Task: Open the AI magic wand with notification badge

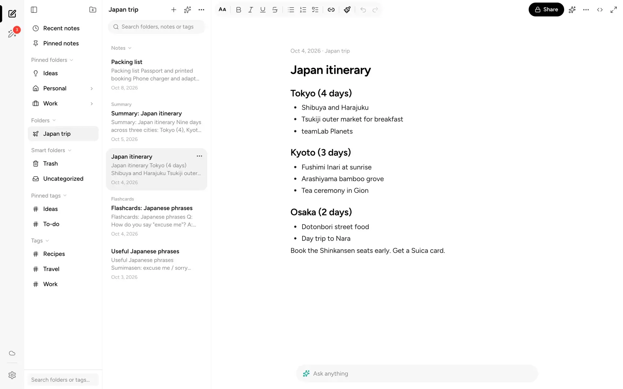Action: point(12,33)
